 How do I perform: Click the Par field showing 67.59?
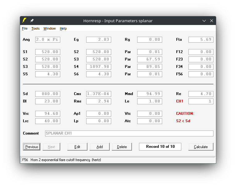click(150, 59)
